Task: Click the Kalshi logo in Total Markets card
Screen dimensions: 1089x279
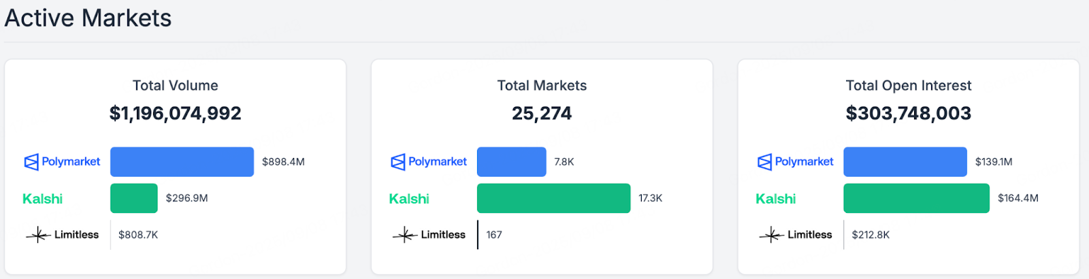Action: [x=409, y=199]
